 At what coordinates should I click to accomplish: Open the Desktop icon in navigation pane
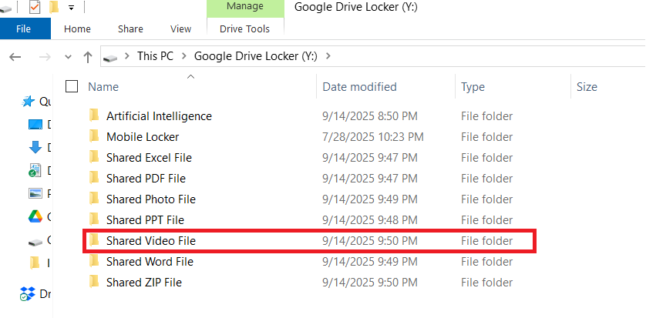35,124
